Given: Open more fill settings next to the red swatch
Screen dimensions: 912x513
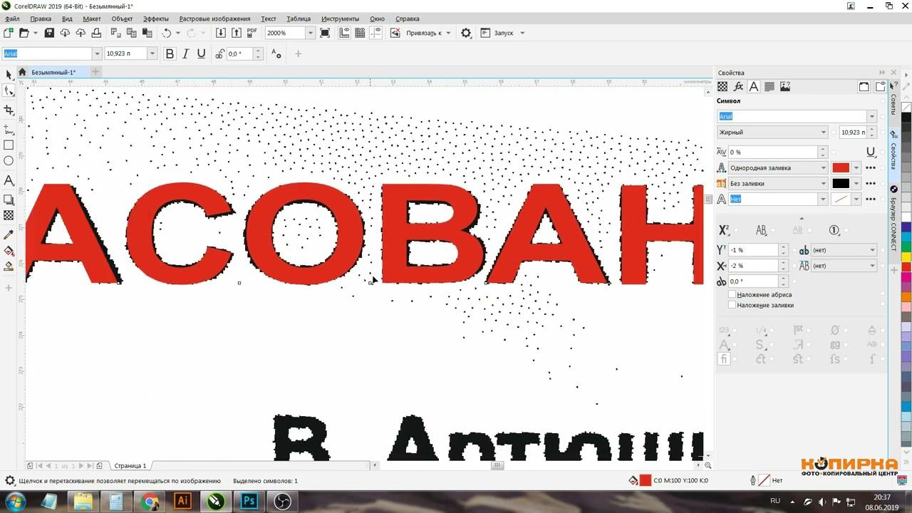Looking at the screenshot, I should point(871,167).
